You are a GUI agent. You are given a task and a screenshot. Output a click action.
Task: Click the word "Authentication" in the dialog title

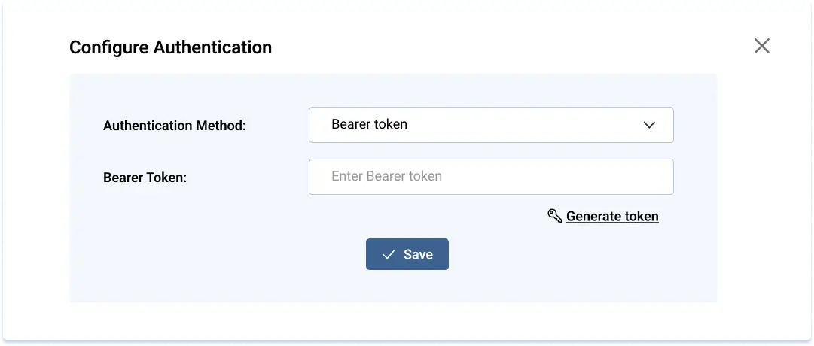click(212, 47)
